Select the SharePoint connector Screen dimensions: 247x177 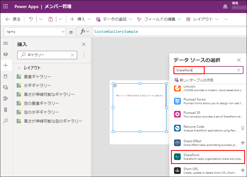click(x=208, y=157)
